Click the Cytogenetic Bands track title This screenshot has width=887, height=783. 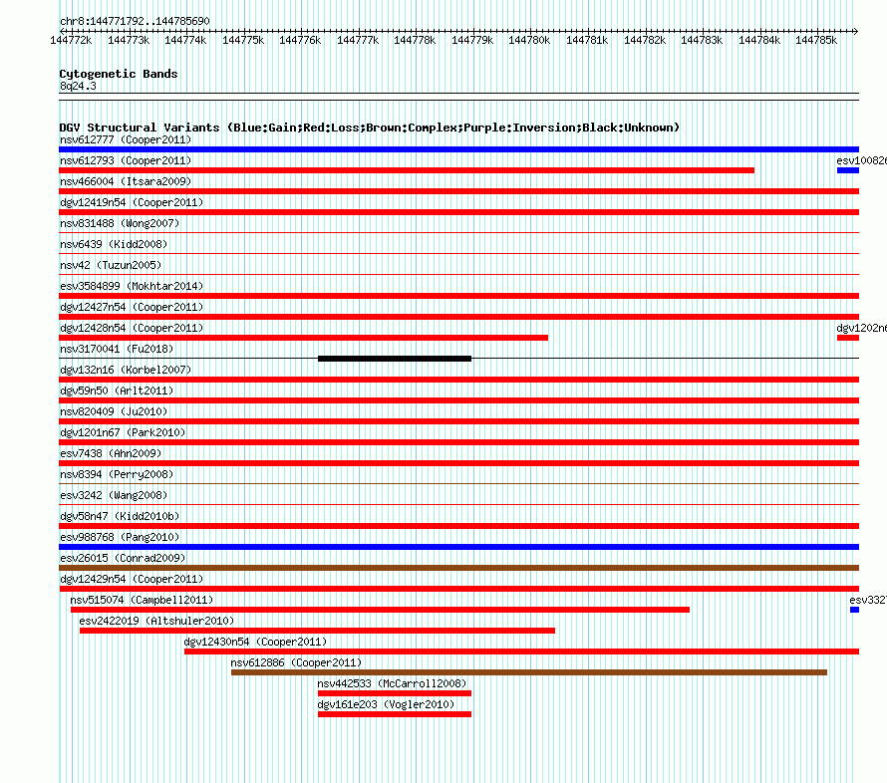[x=119, y=74]
